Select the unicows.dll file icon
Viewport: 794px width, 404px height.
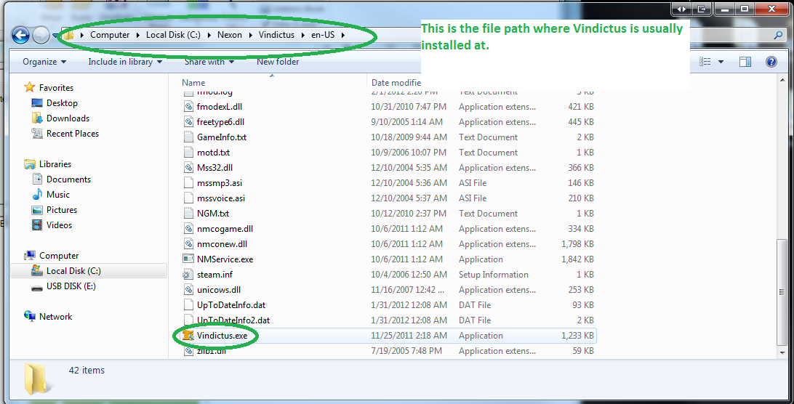[x=188, y=290]
